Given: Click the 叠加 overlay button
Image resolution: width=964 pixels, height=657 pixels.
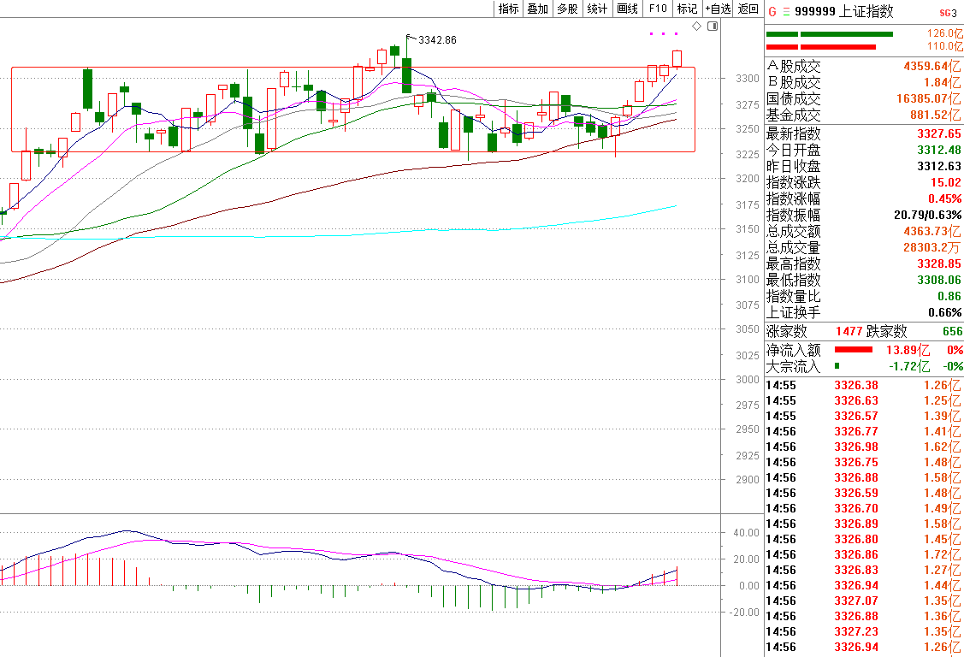Looking at the screenshot, I should click(538, 9).
